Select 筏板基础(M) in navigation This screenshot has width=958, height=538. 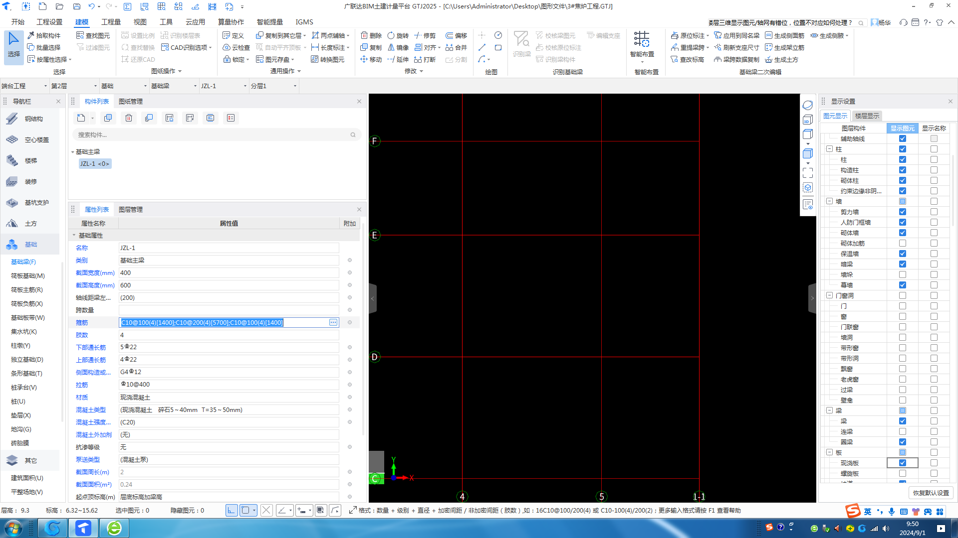coord(28,275)
